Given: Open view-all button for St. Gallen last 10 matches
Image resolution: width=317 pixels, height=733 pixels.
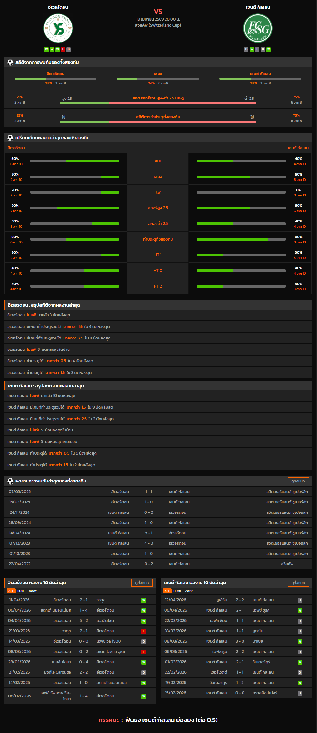Looking at the screenshot, I should point(298,583).
